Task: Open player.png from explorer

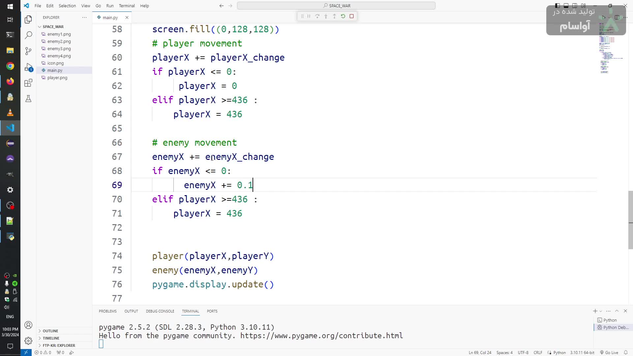Action: point(57,78)
